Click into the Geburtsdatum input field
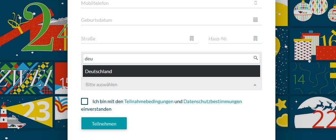Viewport: 336px width, 140px height. (x=163, y=20)
